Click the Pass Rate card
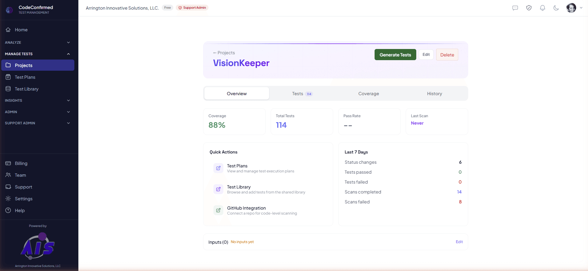 tap(369, 122)
